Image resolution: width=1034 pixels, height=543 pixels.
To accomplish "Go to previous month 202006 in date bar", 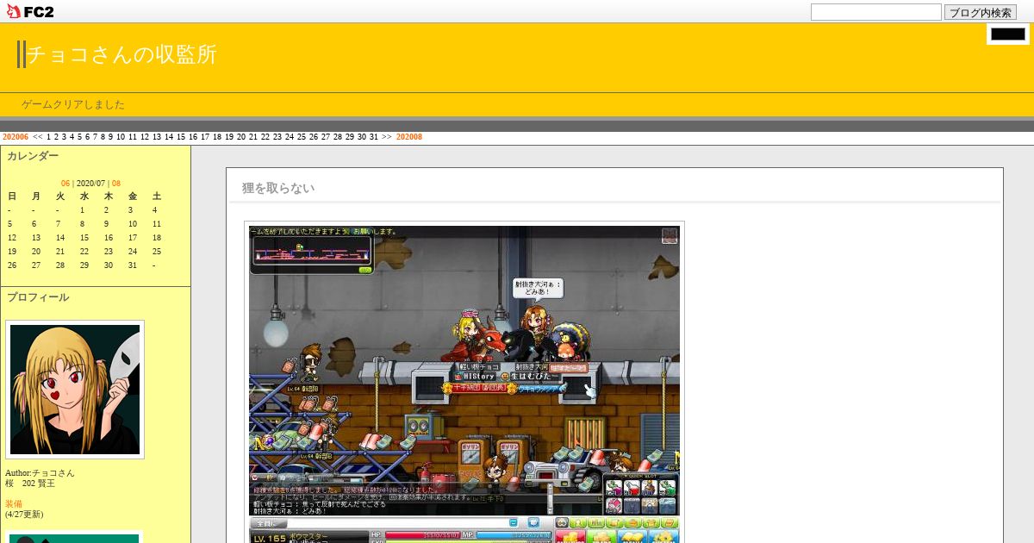I will click(16, 137).
